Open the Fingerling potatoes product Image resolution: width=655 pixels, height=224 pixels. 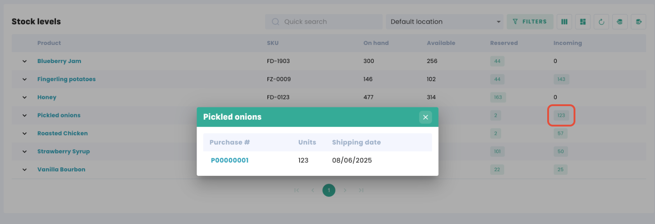click(66, 79)
